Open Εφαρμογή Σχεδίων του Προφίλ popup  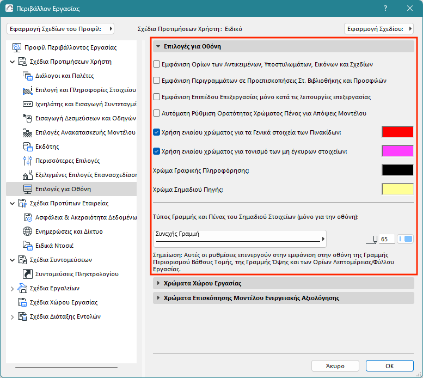(60, 29)
